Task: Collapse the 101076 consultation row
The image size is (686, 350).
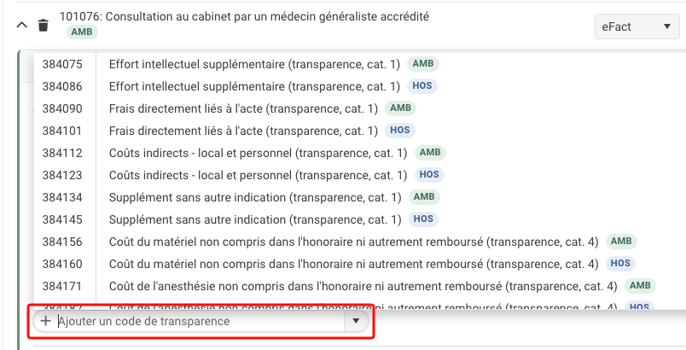Action: [x=22, y=26]
